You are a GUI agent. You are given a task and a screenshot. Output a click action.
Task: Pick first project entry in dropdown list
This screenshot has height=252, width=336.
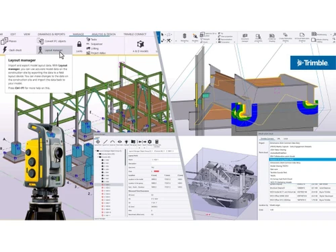tap(302, 146)
